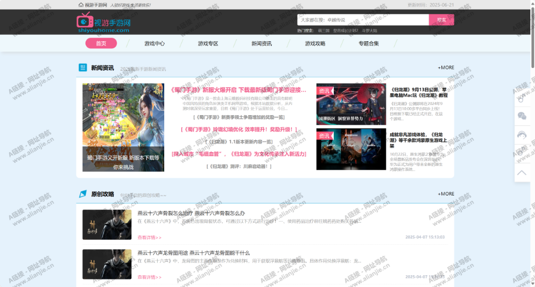
Task: Open the 游戏中心 navigation tab
Action: [x=155, y=43]
